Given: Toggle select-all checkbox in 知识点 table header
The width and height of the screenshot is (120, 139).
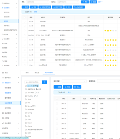Looking at the screenshot, I should tap(57, 99).
